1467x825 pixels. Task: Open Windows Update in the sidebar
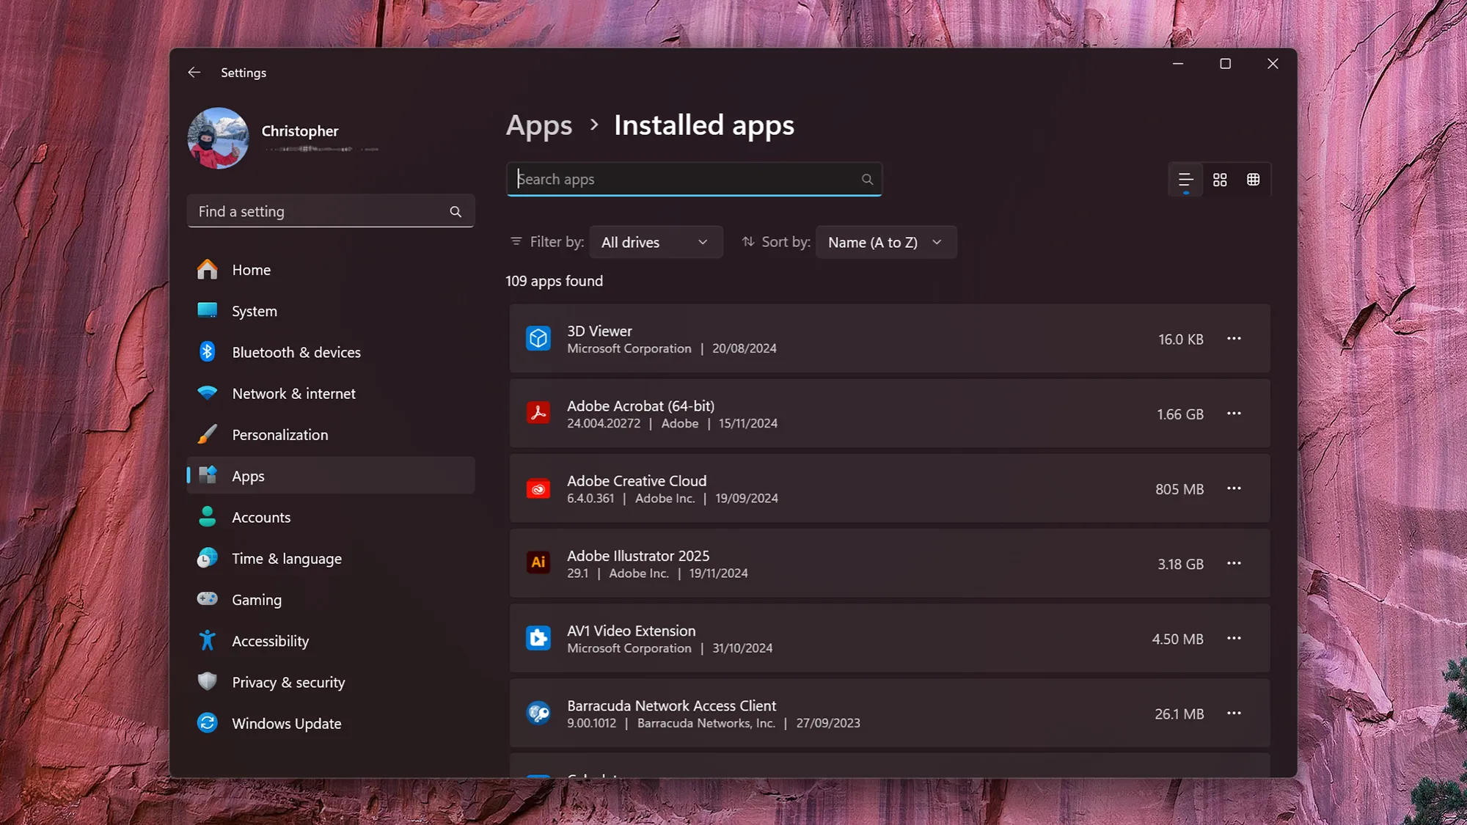coord(286,724)
